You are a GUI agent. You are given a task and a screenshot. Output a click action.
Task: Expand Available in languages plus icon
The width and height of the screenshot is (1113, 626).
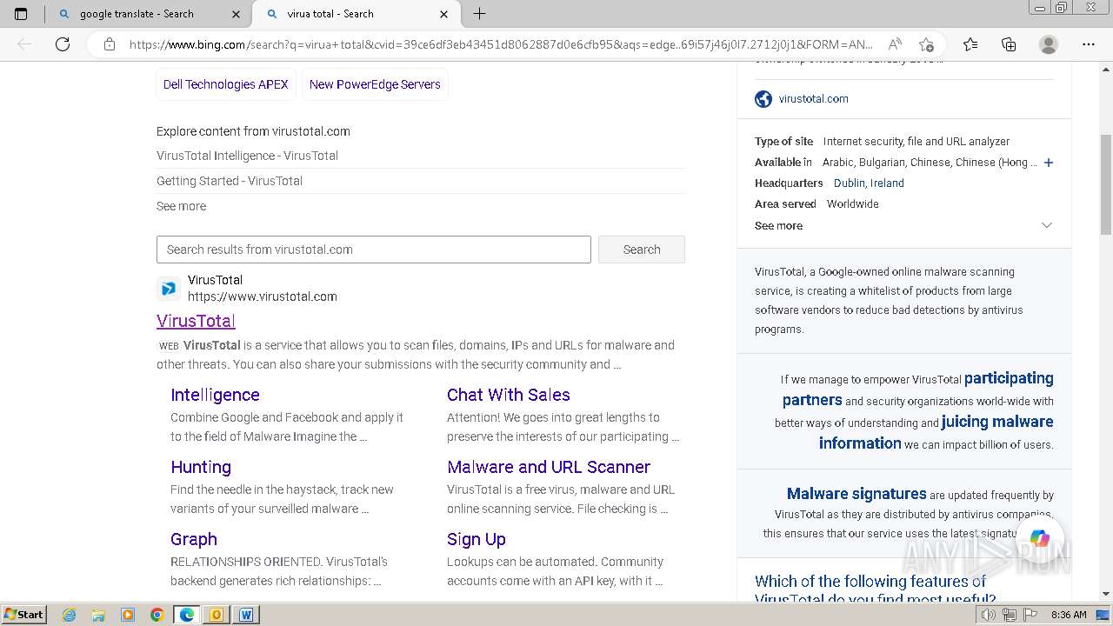pyautogui.click(x=1049, y=163)
